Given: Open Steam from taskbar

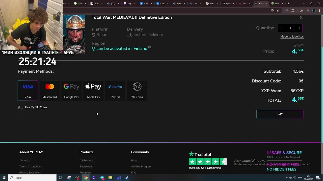Looking at the screenshot, I should coord(127,178).
